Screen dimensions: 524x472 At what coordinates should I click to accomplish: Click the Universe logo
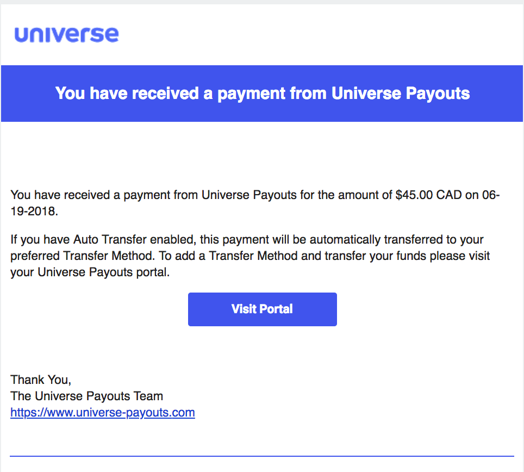click(x=66, y=34)
